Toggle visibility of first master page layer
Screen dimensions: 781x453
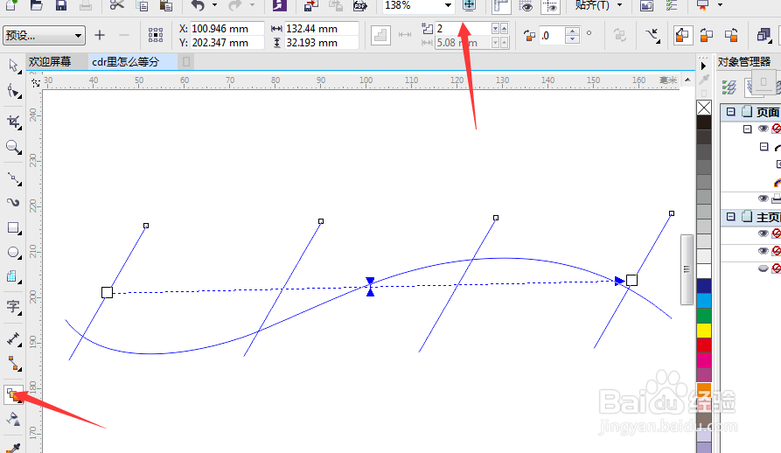(763, 233)
